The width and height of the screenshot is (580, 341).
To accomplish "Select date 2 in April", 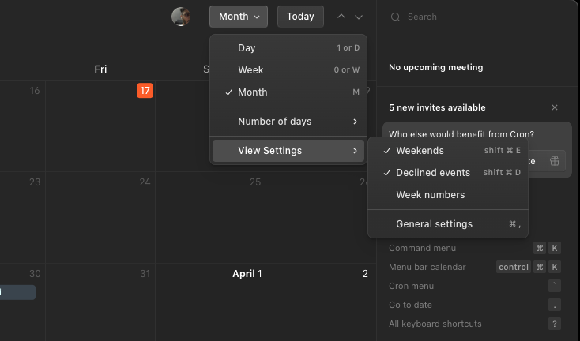I will click(x=365, y=274).
